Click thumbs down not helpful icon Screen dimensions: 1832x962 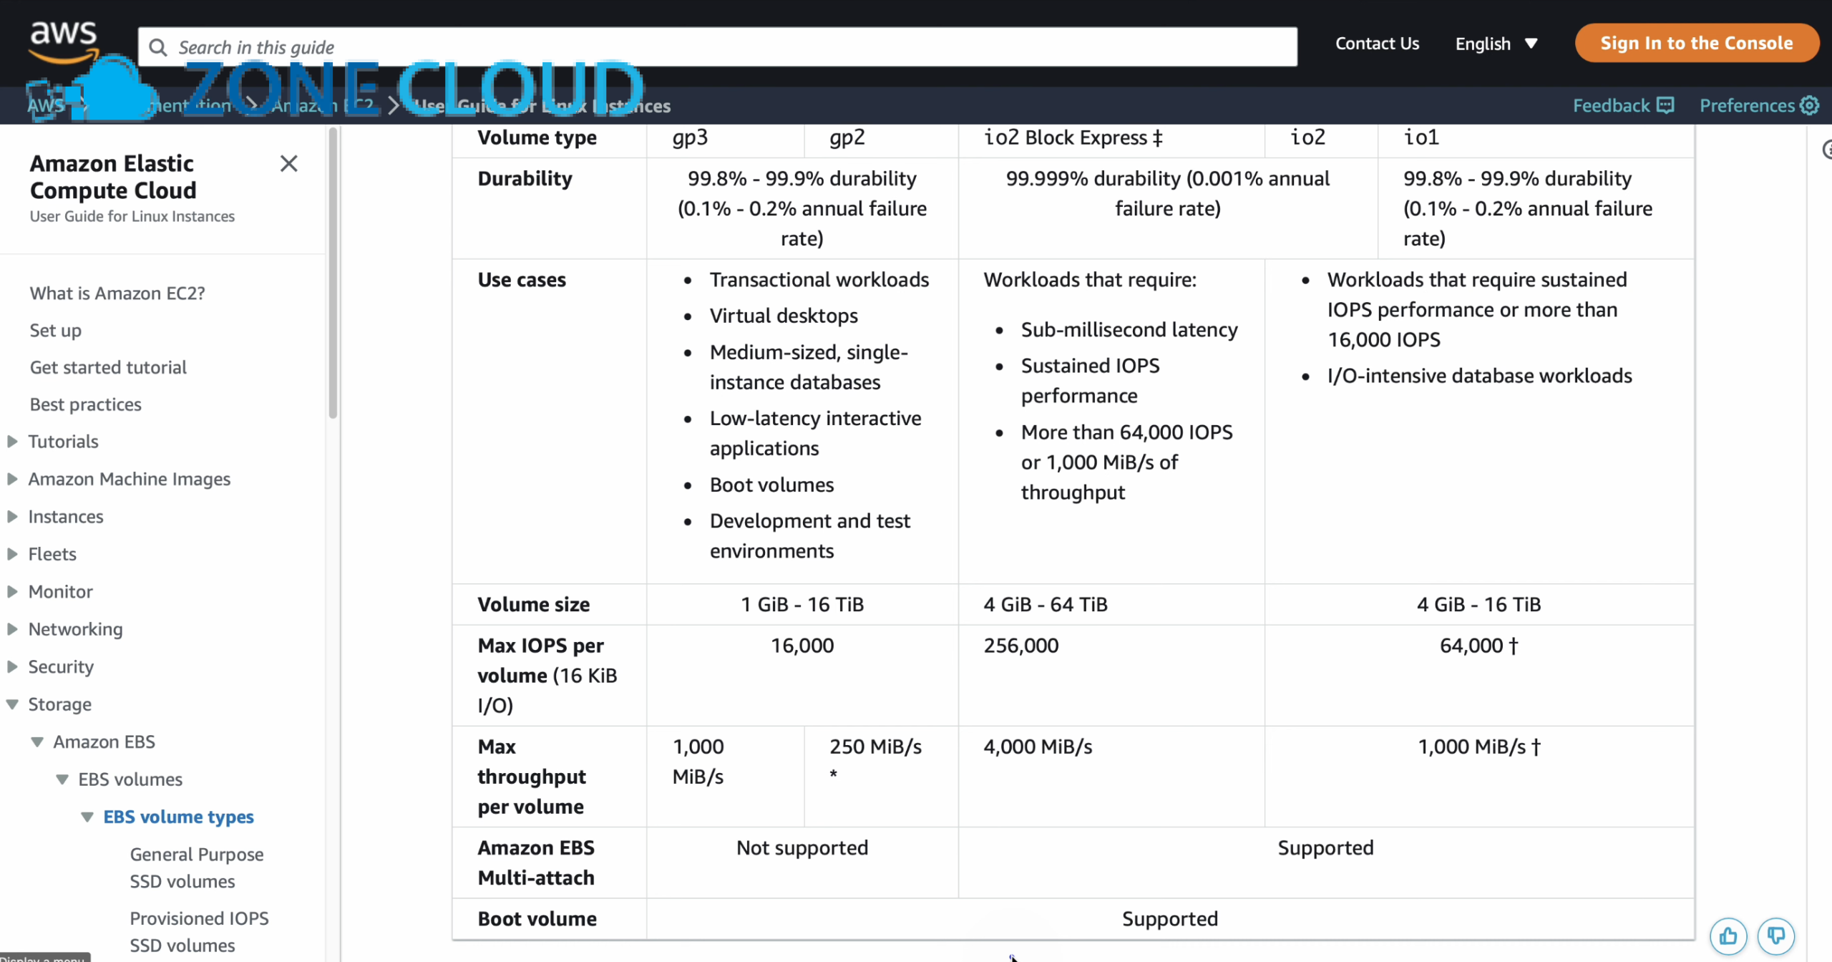click(x=1776, y=936)
